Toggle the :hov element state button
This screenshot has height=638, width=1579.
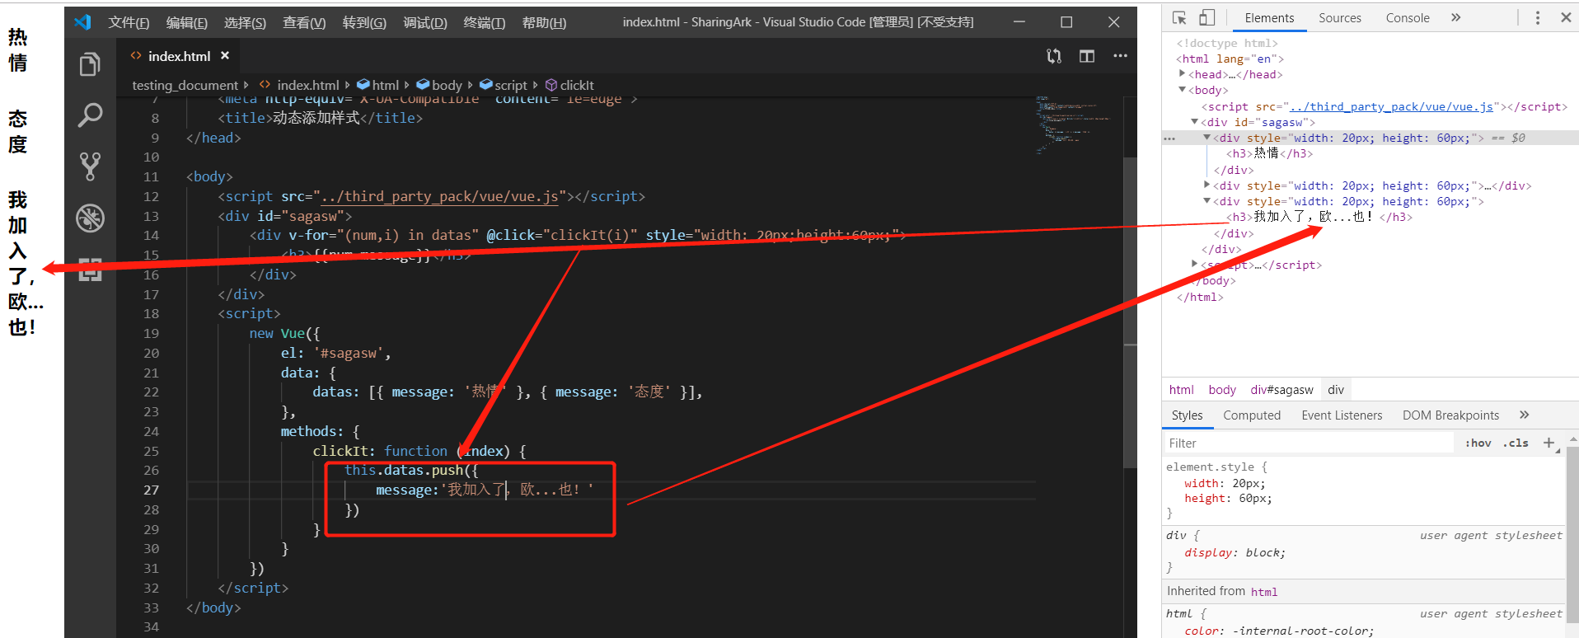(1478, 443)
